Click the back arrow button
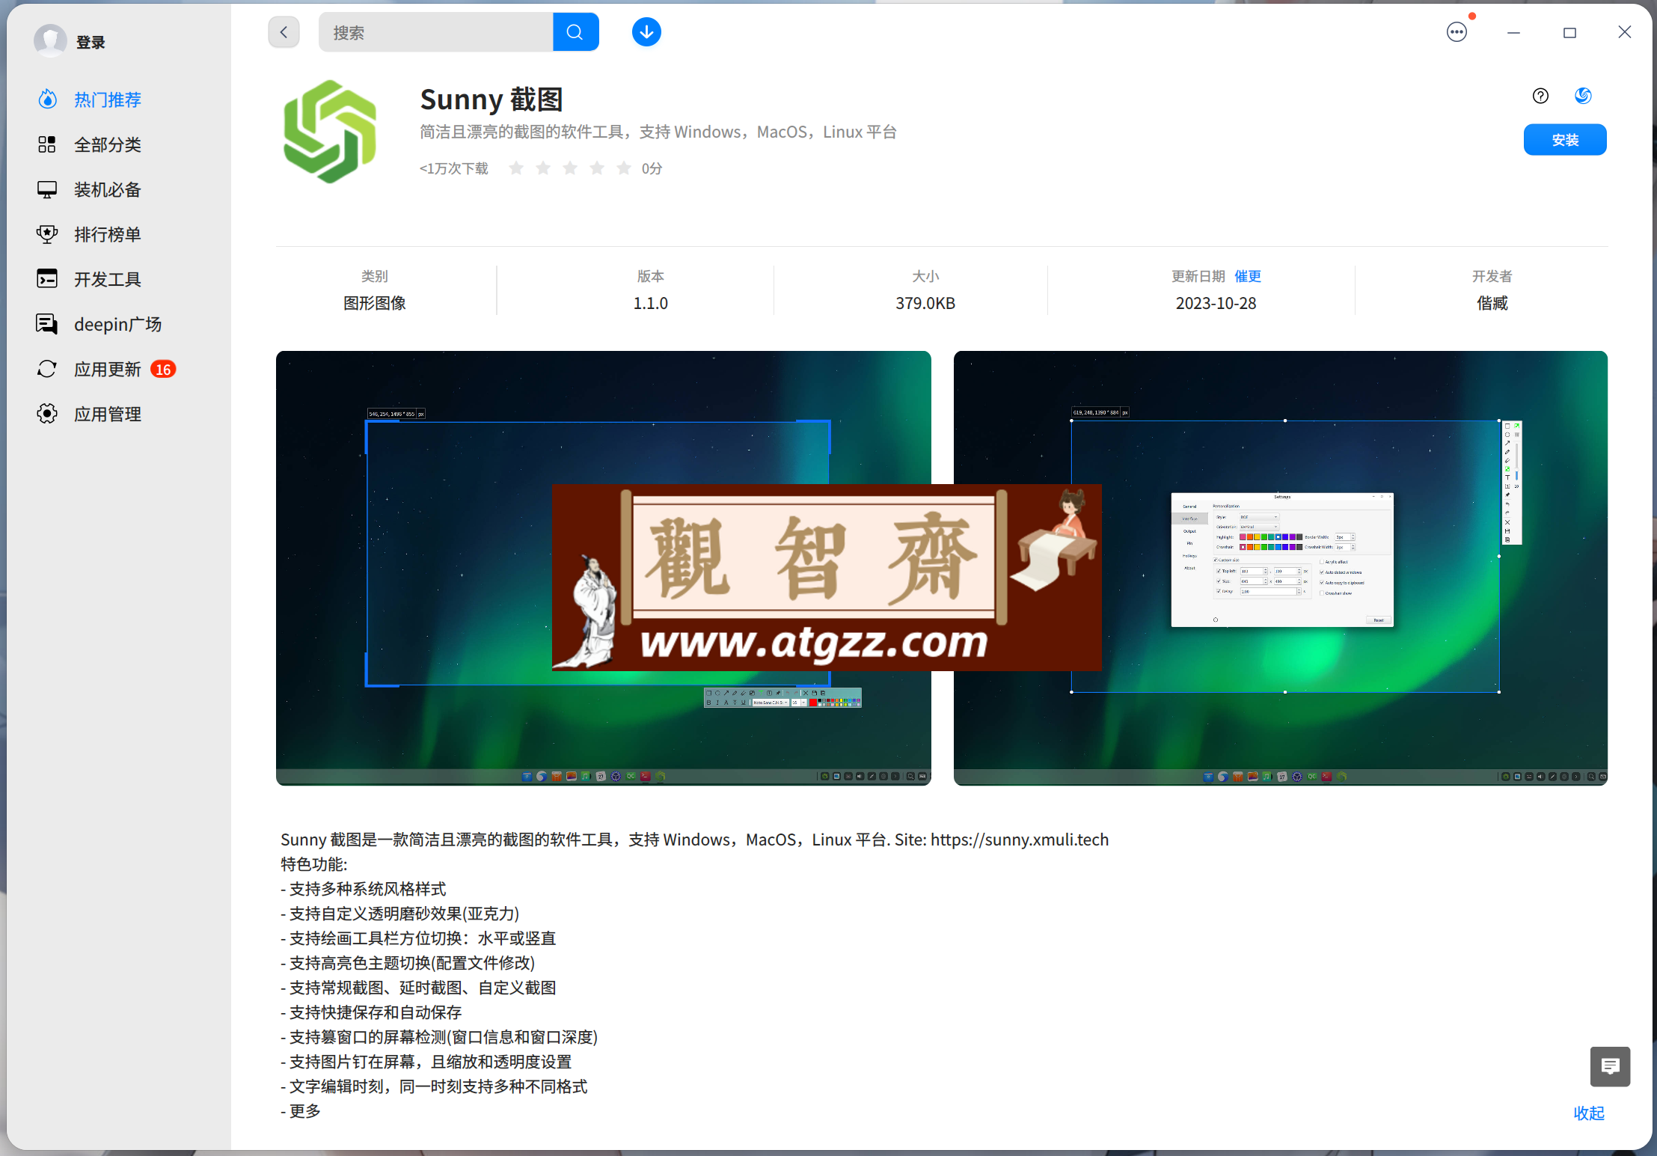Image resolution: width=1657 pixels, height=1156 pixels. click(x=284, y=32)
